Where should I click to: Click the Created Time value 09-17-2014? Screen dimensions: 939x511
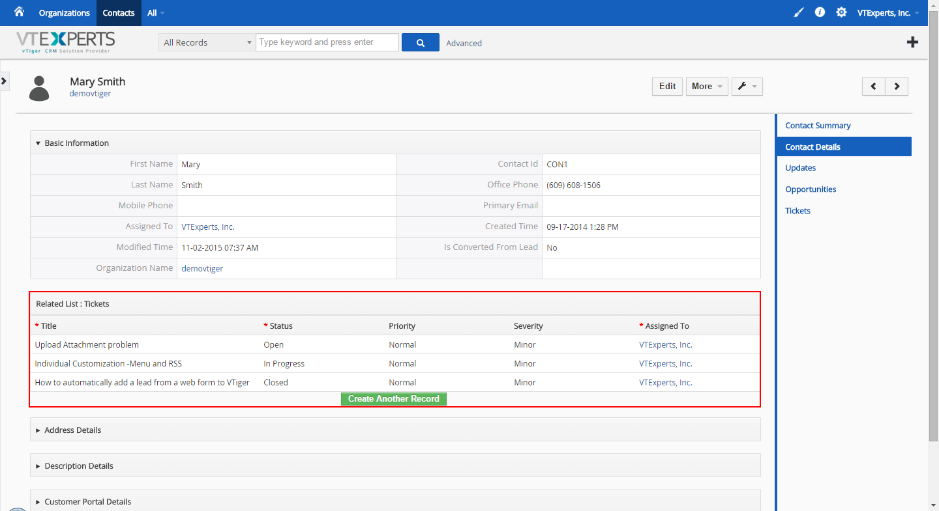point(583,227)
